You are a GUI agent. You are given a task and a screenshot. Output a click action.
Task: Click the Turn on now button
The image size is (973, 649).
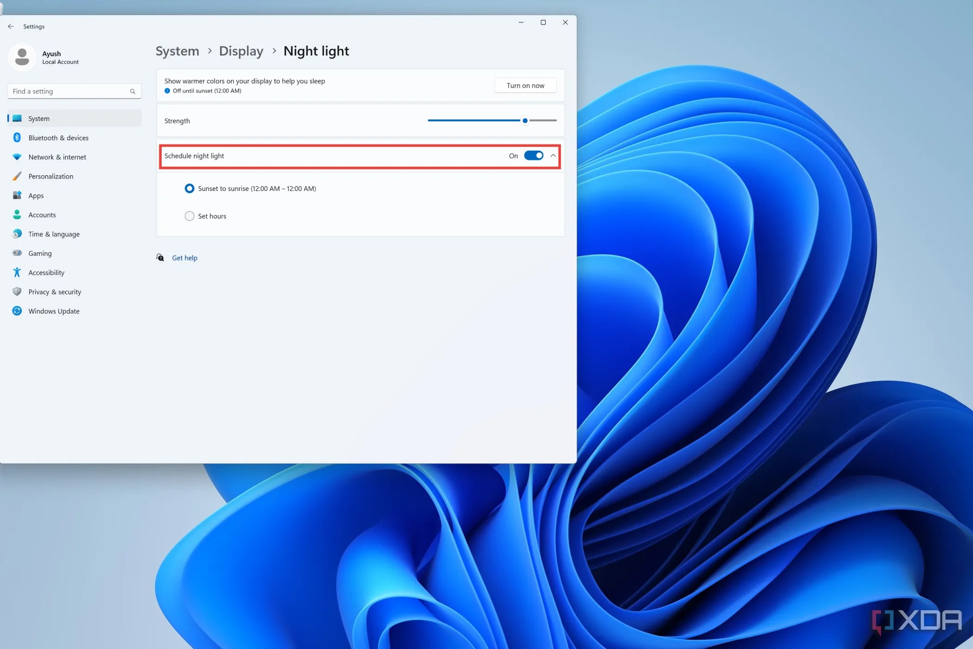point(525,85)
